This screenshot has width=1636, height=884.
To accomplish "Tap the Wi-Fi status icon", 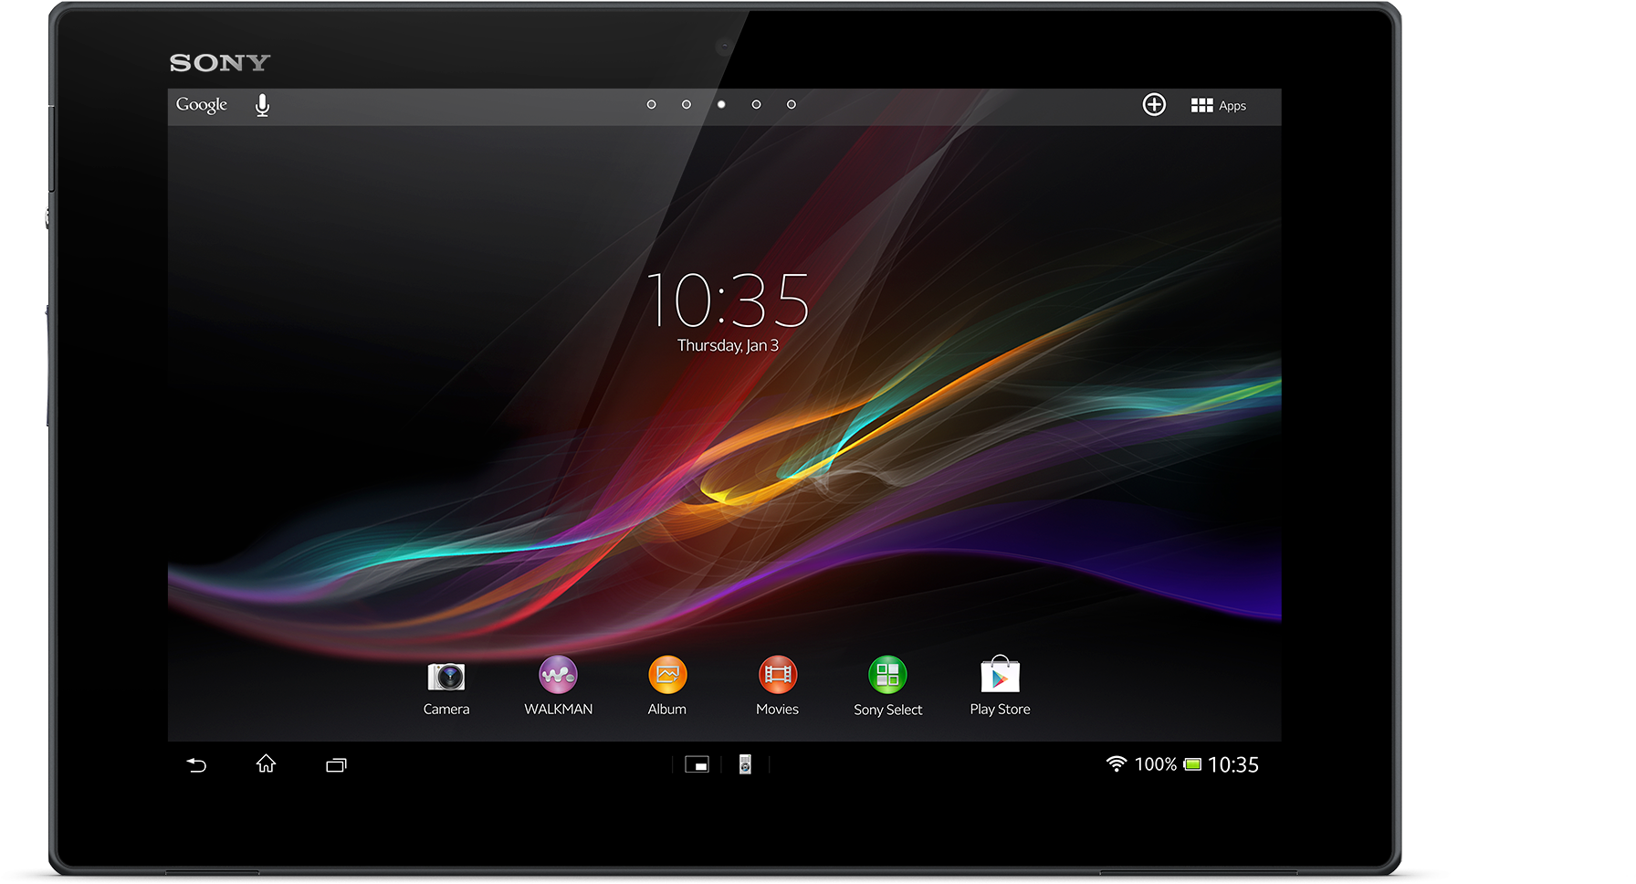I will [x=1116, y=763].
